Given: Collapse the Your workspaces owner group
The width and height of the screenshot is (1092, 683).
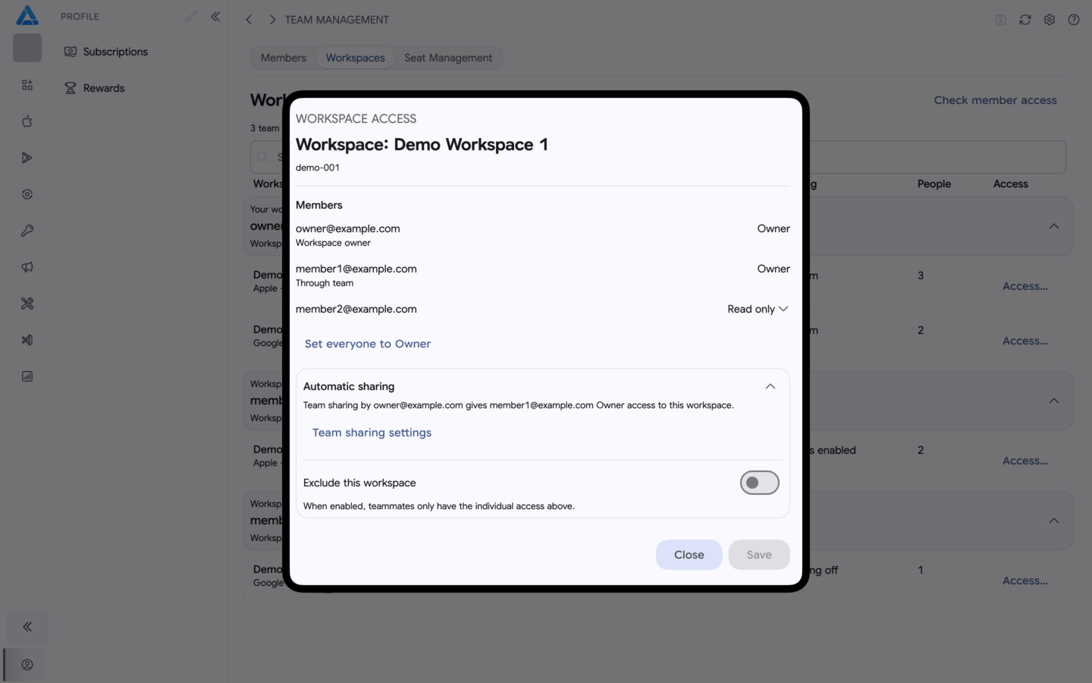Looking at the screenshot, I should (1054, 226).
